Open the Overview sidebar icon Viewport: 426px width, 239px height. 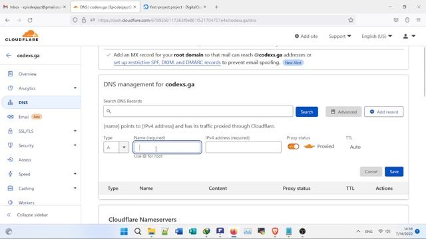(11, 74)
